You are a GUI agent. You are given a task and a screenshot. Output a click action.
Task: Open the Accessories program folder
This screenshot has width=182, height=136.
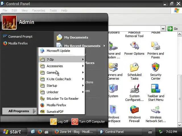coord(61,66)
